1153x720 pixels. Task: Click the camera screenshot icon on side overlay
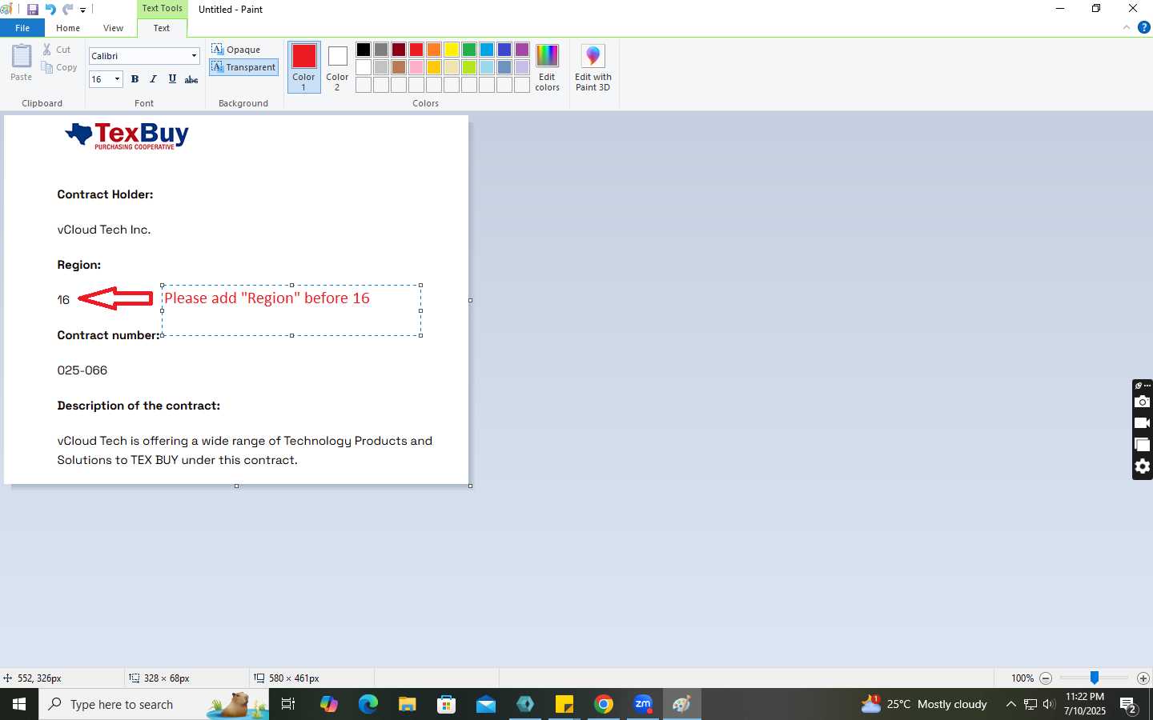1143,402
